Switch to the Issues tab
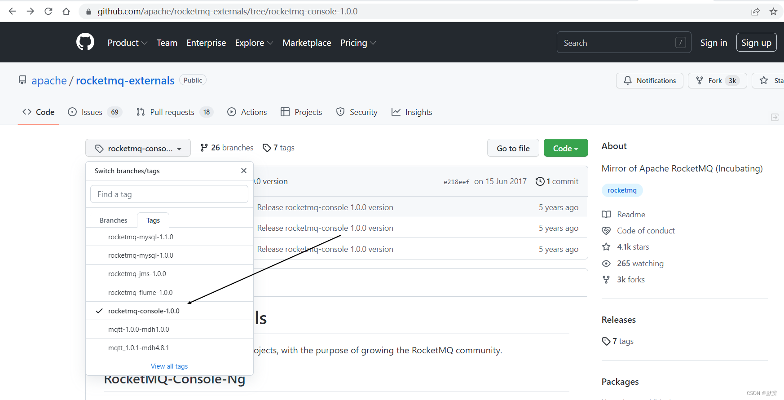Viewport: 784px width, 400px height. point(94,112)
